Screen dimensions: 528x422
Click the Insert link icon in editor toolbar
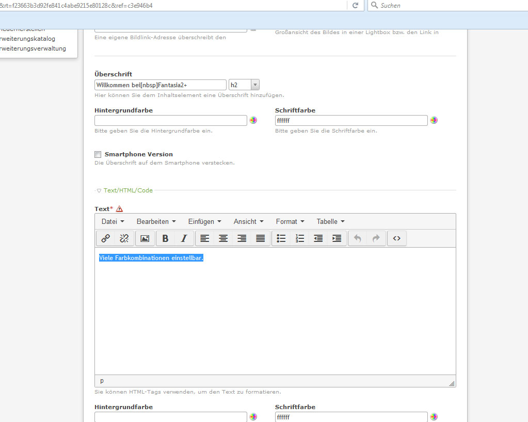105,238
